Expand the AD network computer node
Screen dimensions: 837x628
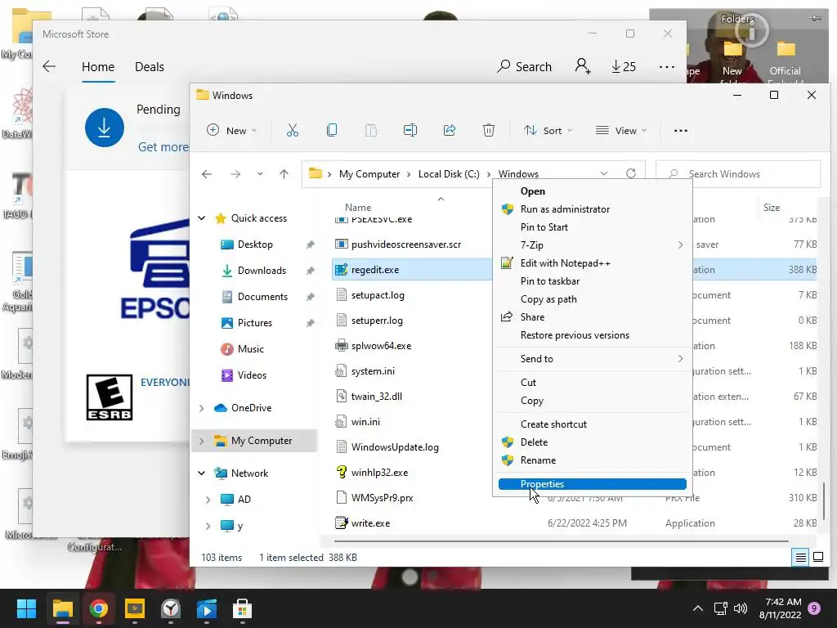208,500
